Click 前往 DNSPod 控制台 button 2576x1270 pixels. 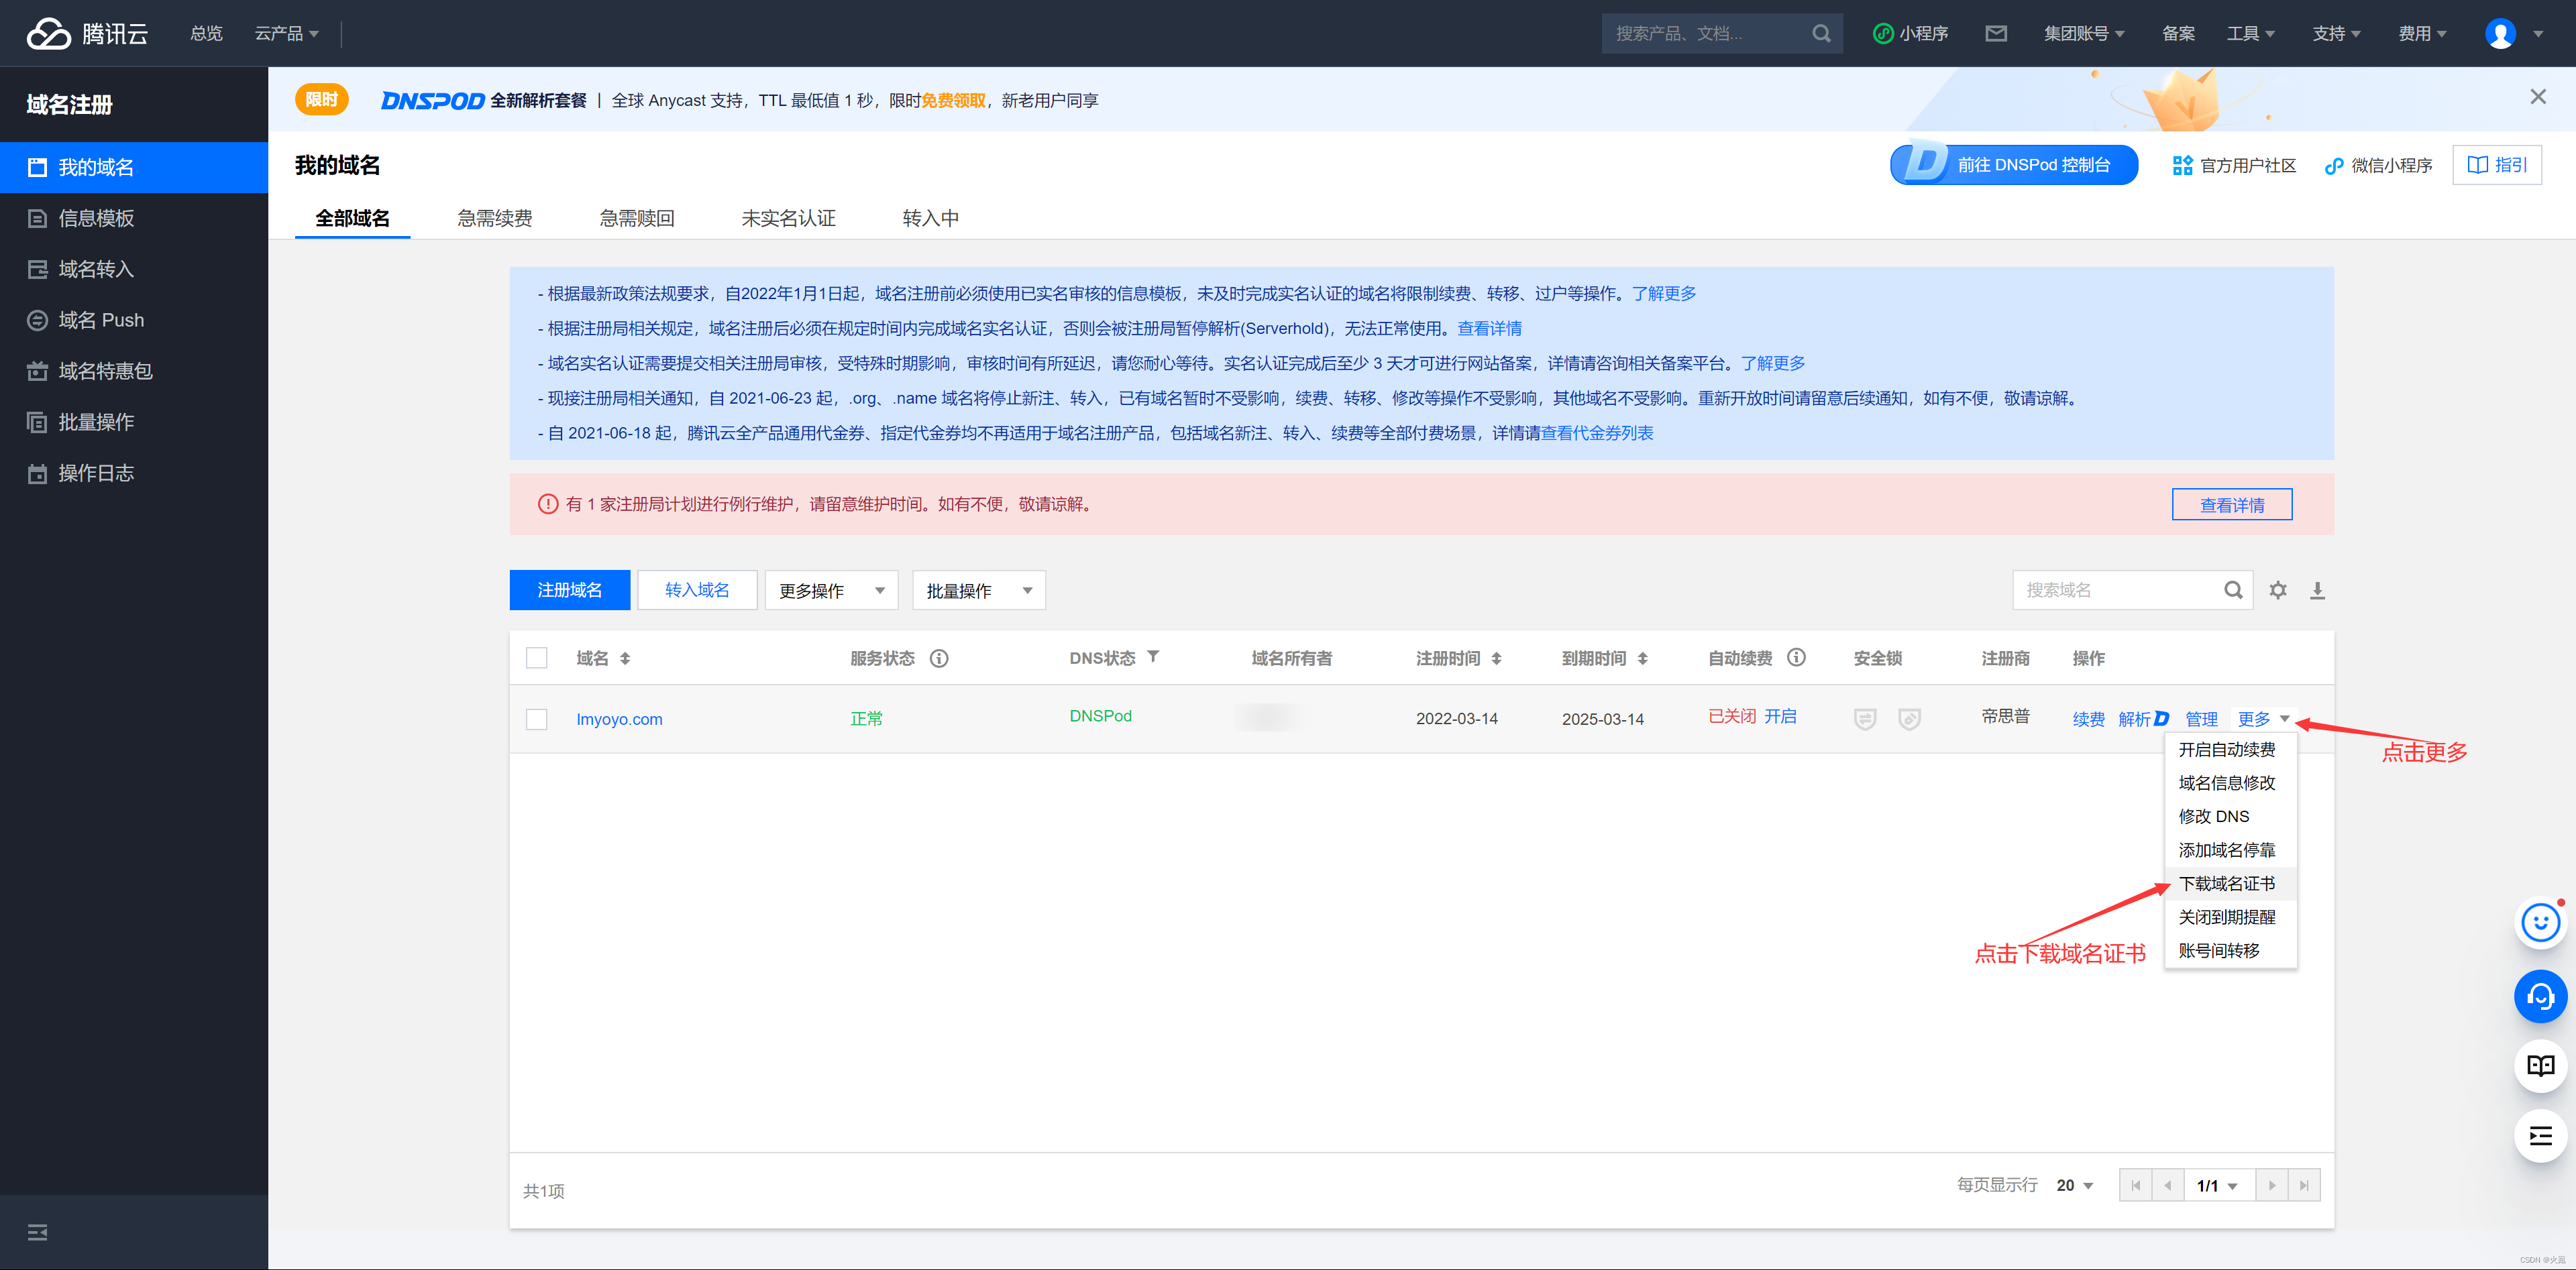(2013, 165)
